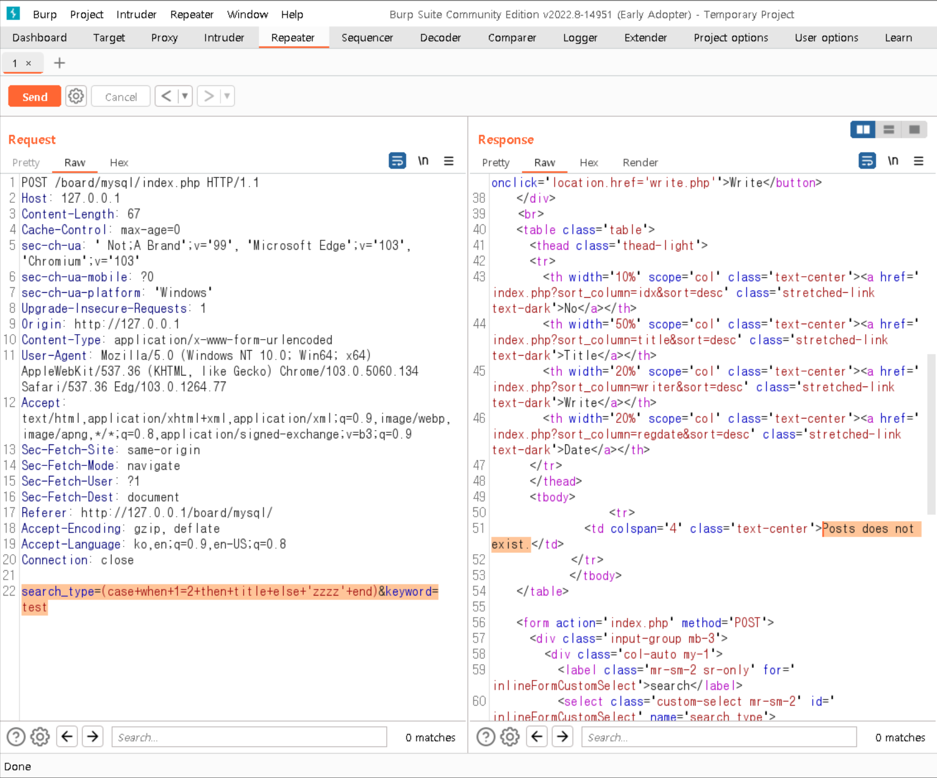937x778 pixels.
Task: Switch to the Intruder tool tab
Action: coord(224,37)
